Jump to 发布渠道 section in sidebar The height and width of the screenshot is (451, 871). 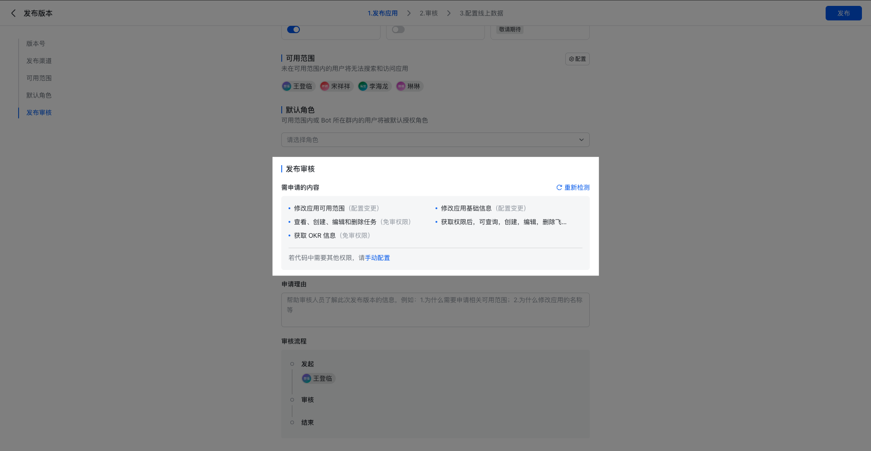click(39, 61)
